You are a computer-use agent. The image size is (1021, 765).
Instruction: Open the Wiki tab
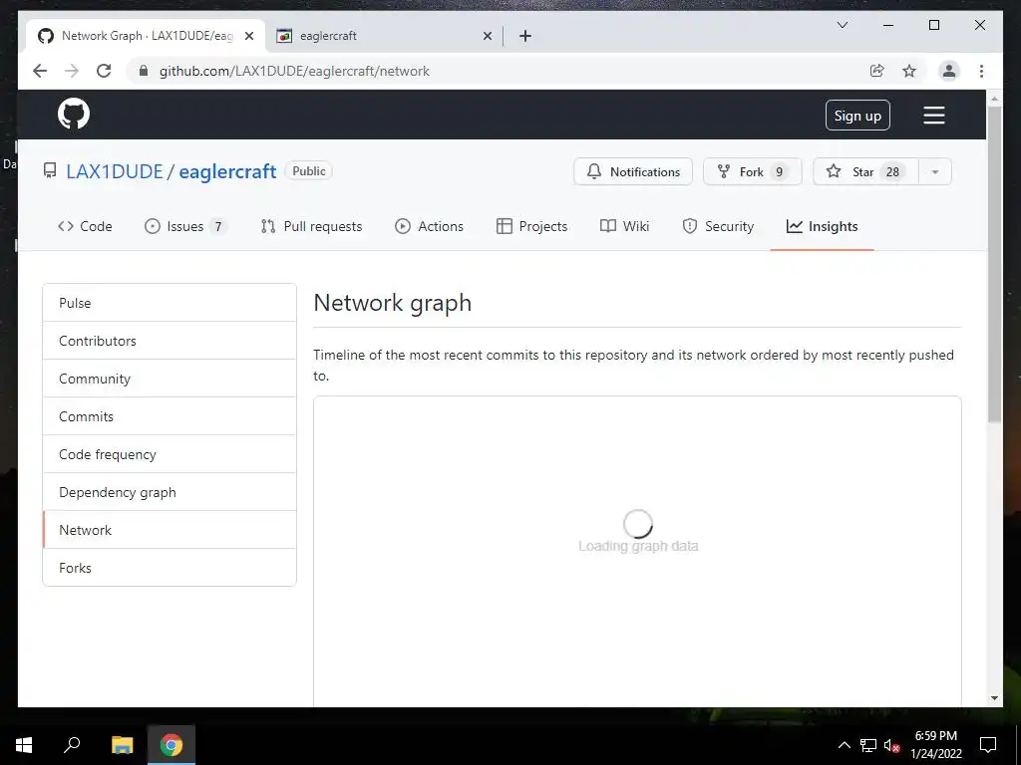point(624,226)
